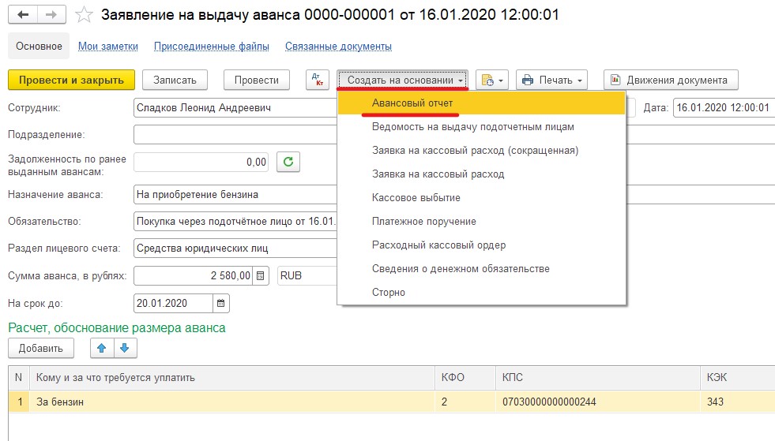Select Платежное поручение menu item
This screenshot has height=441, width=775.
(481, 222)
